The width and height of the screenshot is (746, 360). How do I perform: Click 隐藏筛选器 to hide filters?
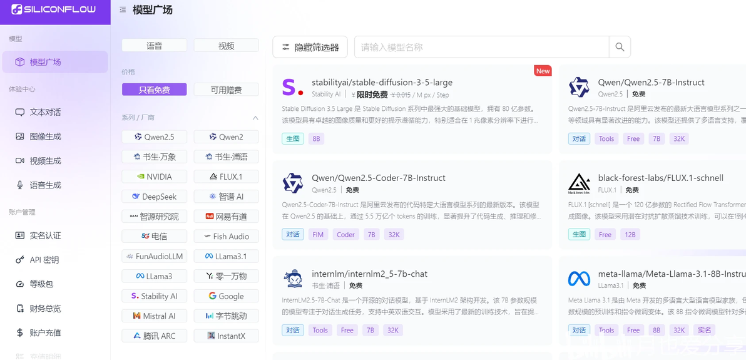[x=310, y=47]
